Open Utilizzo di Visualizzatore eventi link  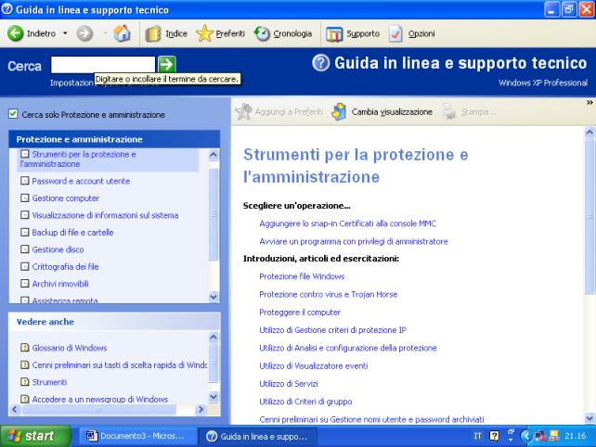314,365
